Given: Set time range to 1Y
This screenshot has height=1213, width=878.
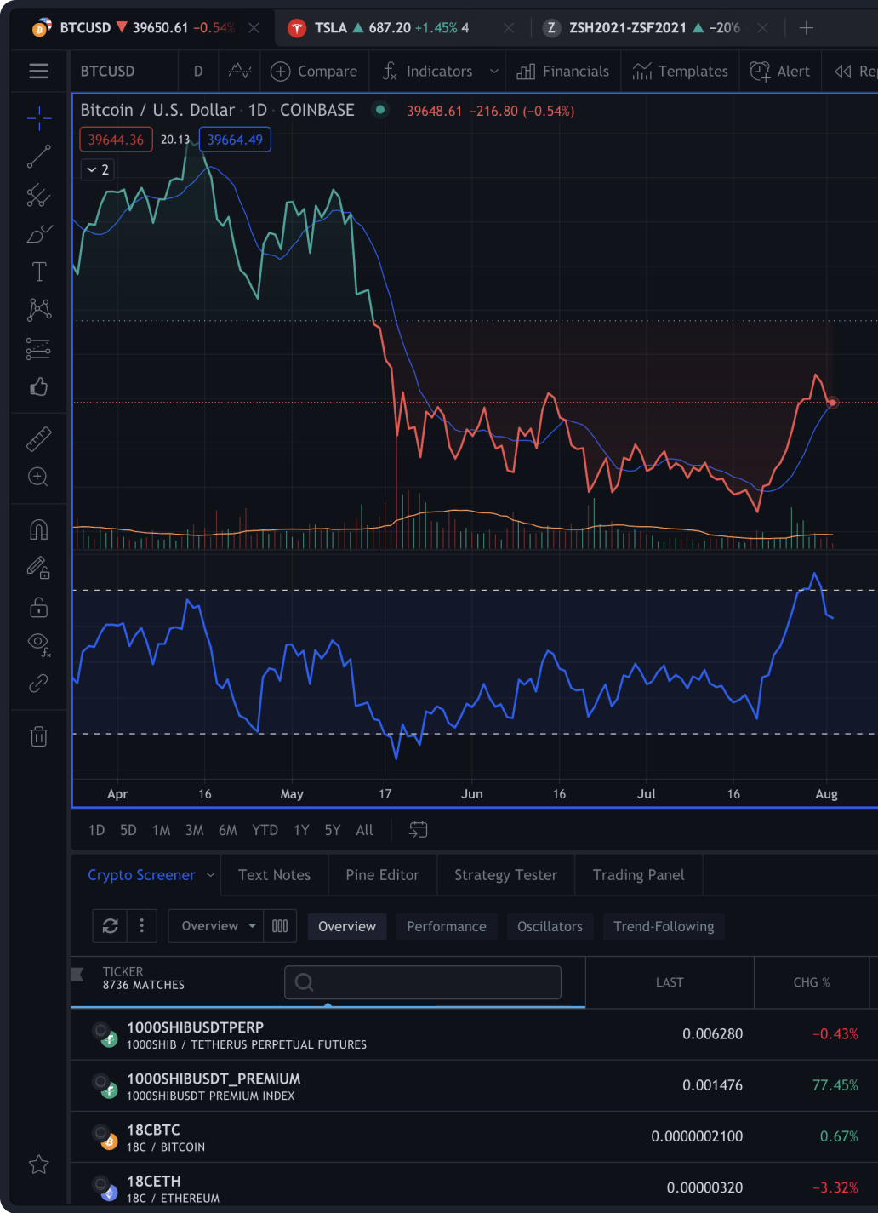Looking at the screenshot, I should coord(301,830).
